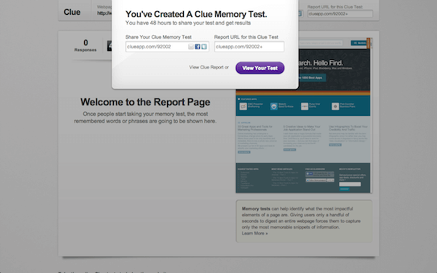Select the Share Your Clue Memory Test URL field
Image resolution: width=437 pixels, height=273 pixels.
pos(167,47)
